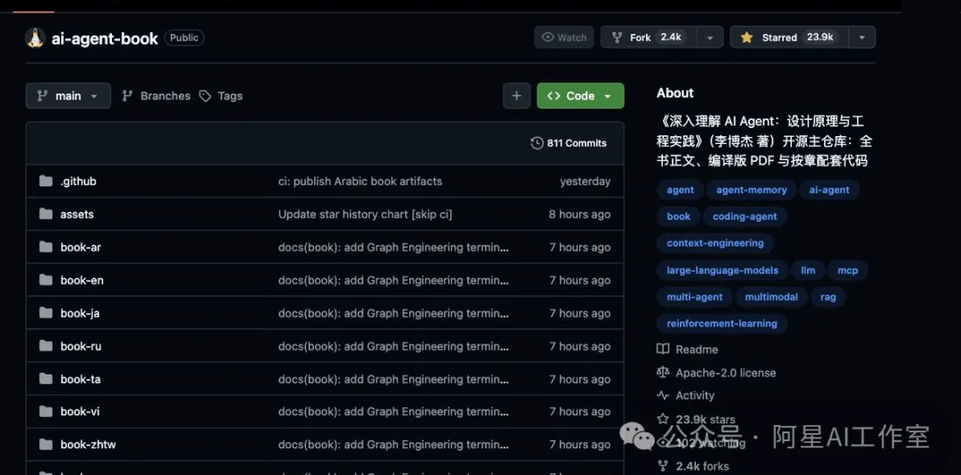Open the ai-agent-book repository title link
Image resolution: width=961 pixels, height=475 pixels.
click(x=105, y=38)
